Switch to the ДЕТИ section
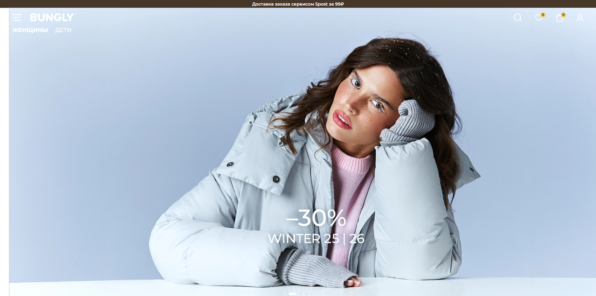Screen dimensions: 596x296 coord(63,30)
